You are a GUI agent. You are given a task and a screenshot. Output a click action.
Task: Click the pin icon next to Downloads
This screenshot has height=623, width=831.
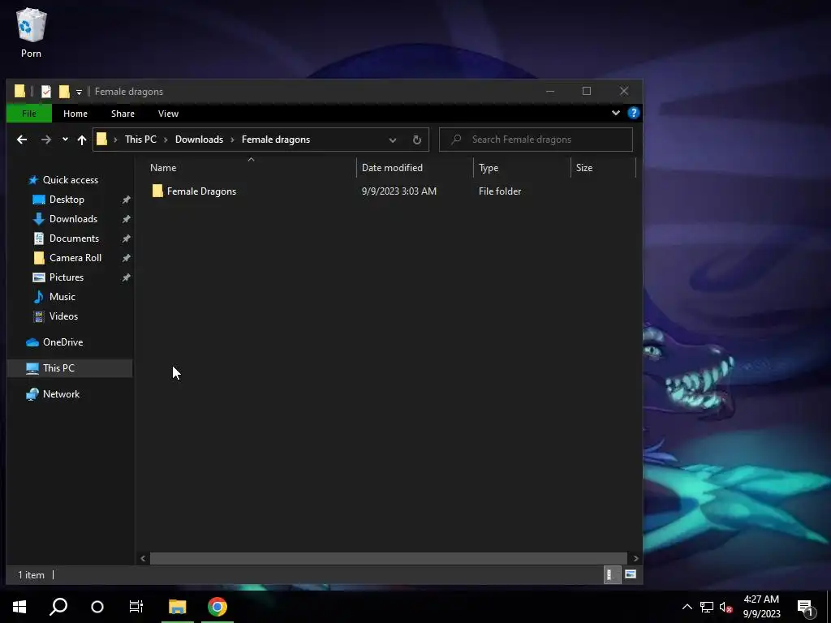coord(126,219)
